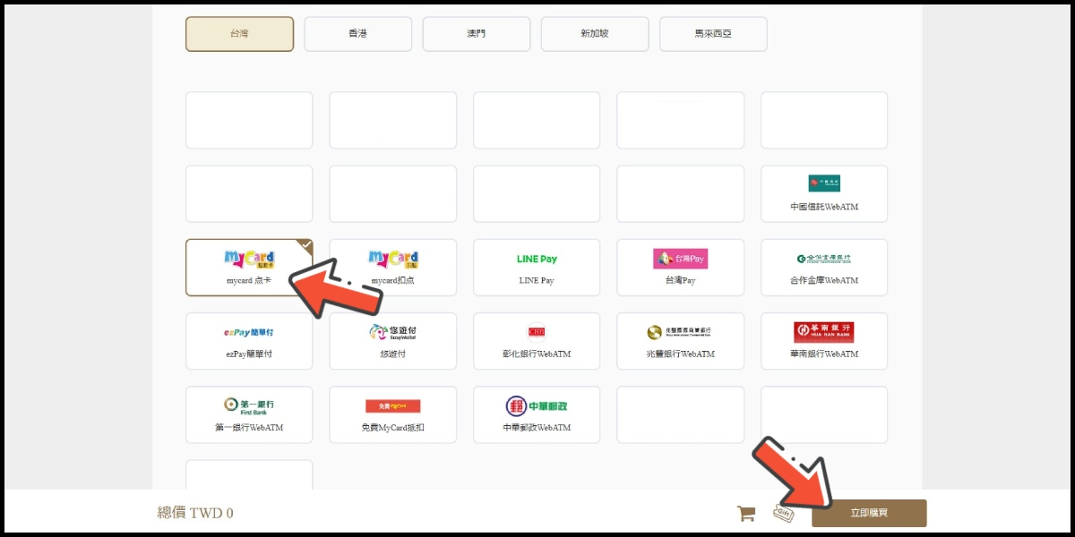
Task: Click the gift coupon icon
Action: point(785,513)
